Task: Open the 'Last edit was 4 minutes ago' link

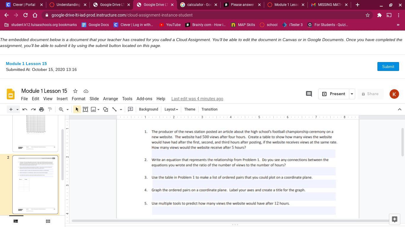Action: pos(197,99)
